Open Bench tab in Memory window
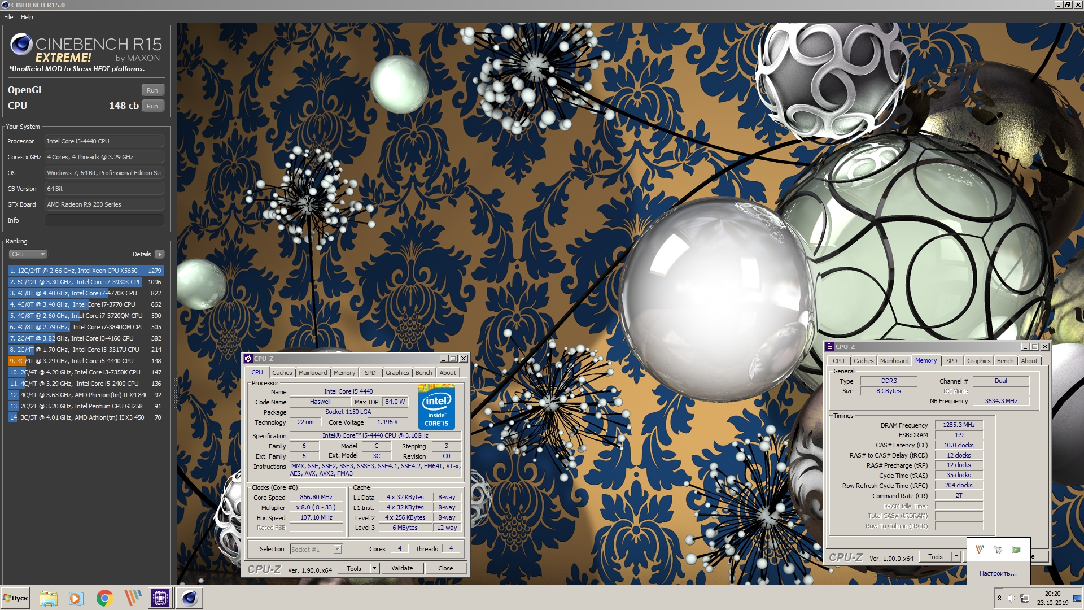Viewport: 1084px width, 610px height. pyautogui.click(x=1006, y=361)
